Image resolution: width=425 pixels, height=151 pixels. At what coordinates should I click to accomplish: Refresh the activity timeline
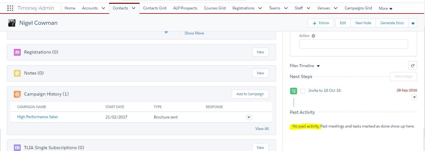pos(412,66)
